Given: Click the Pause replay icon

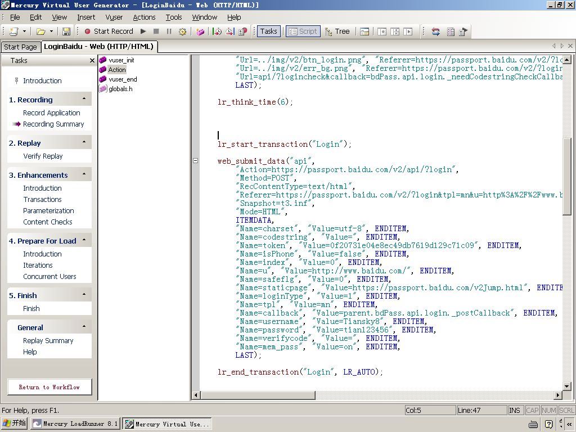Looking at the screenshot, I should click(169, 31).
